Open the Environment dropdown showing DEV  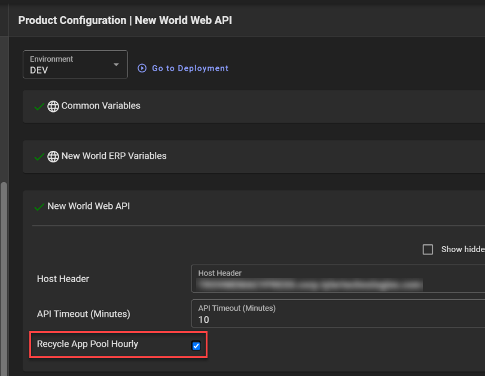75,65
